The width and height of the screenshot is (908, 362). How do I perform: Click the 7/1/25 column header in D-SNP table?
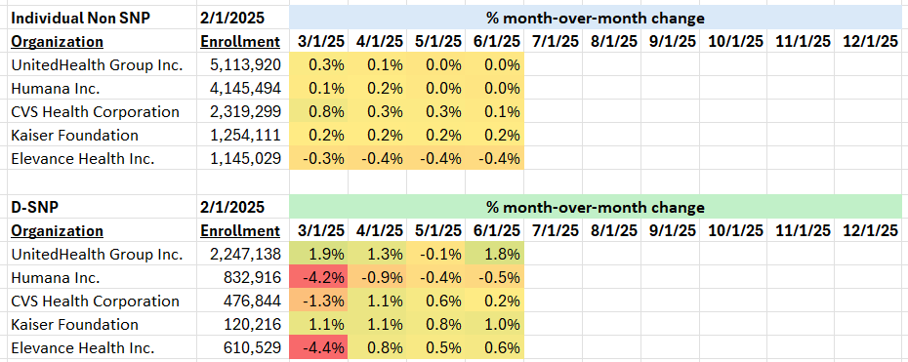553,230
